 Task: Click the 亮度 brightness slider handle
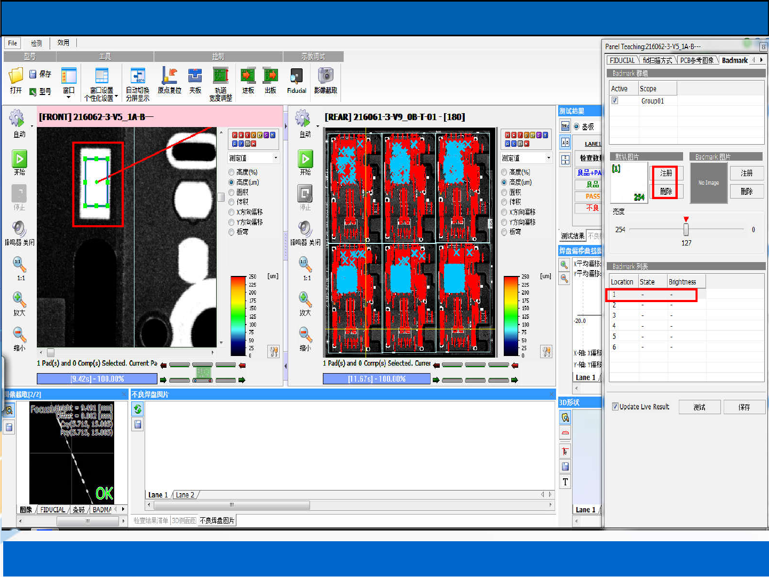coord(686,230)
